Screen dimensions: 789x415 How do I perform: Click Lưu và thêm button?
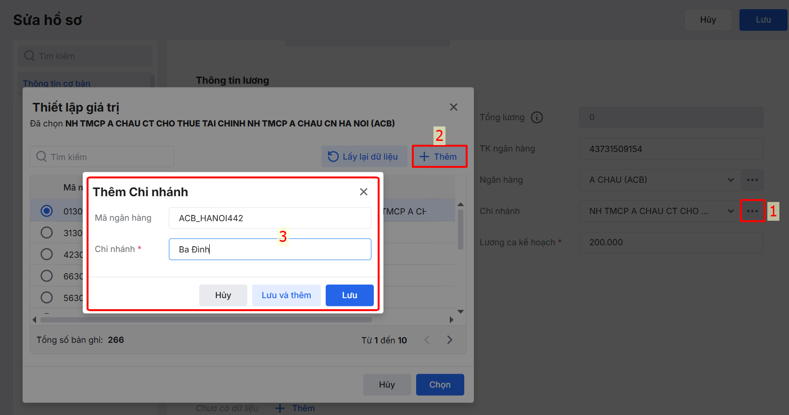[x=286, y=295]
